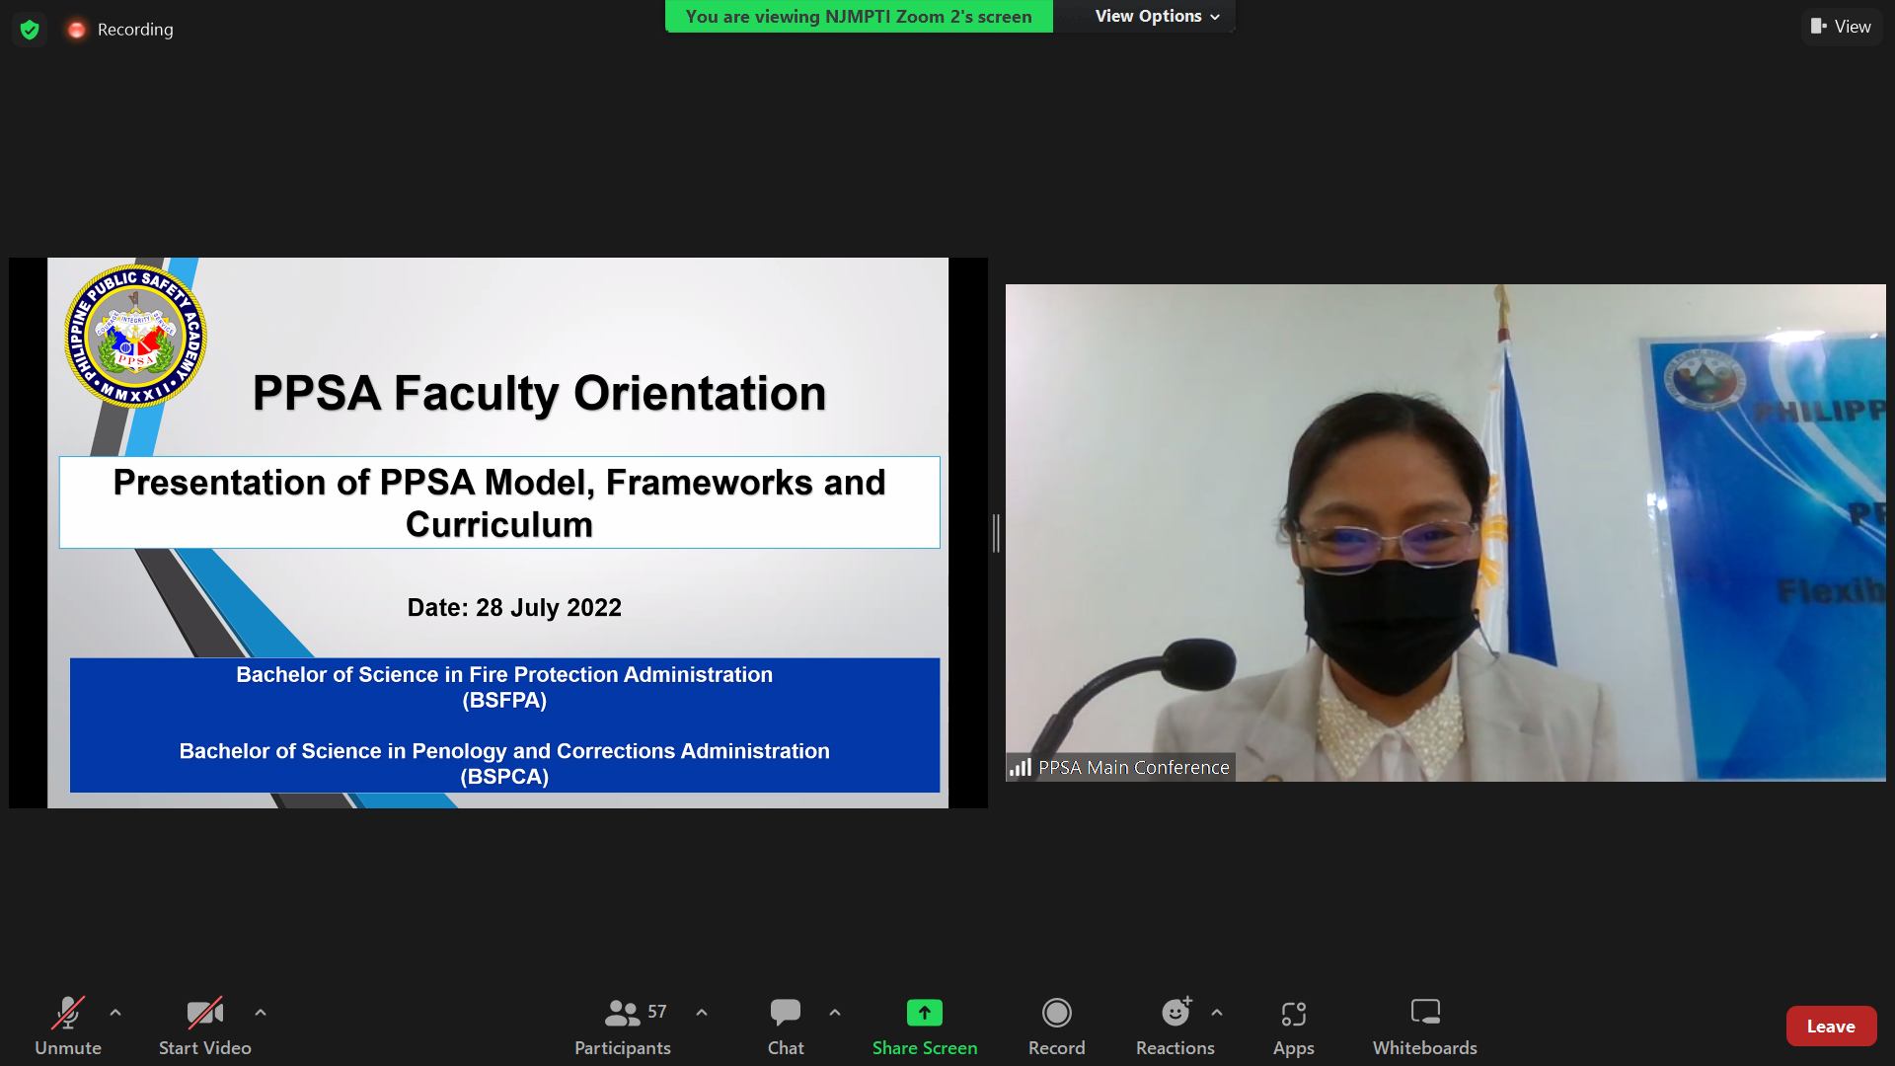Image resolution: width=1895 pixels, height=1066 pixels.
Task: Click the BSPCA program text on slide
Action: point(504,763)
